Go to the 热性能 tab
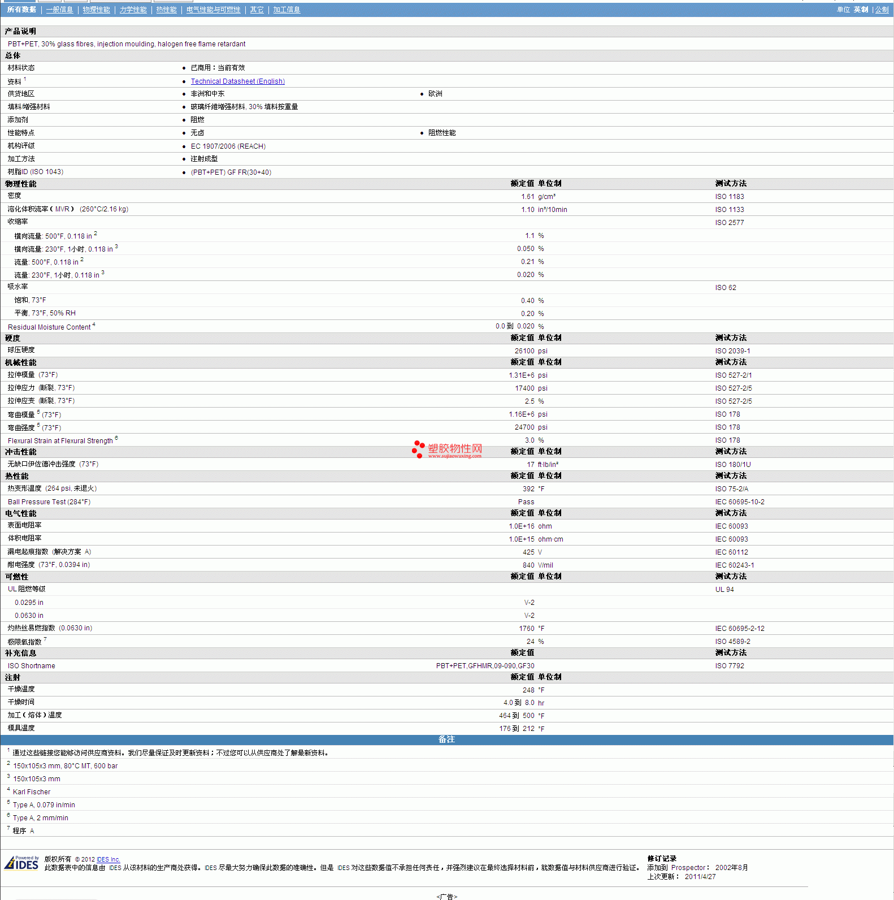Viewport: 894px width, 900px height. 166,10
